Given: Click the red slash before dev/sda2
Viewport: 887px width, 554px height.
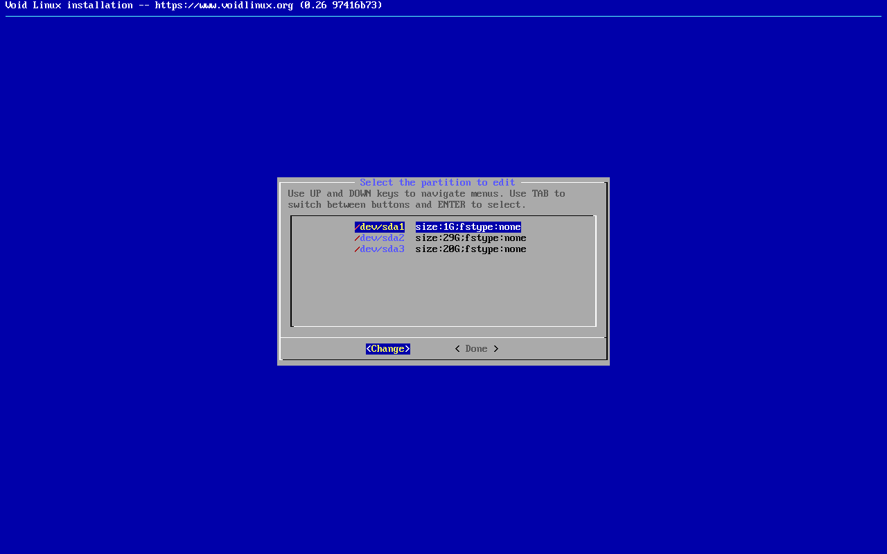Looking at the screenshot, I should [x=357, y=238].
